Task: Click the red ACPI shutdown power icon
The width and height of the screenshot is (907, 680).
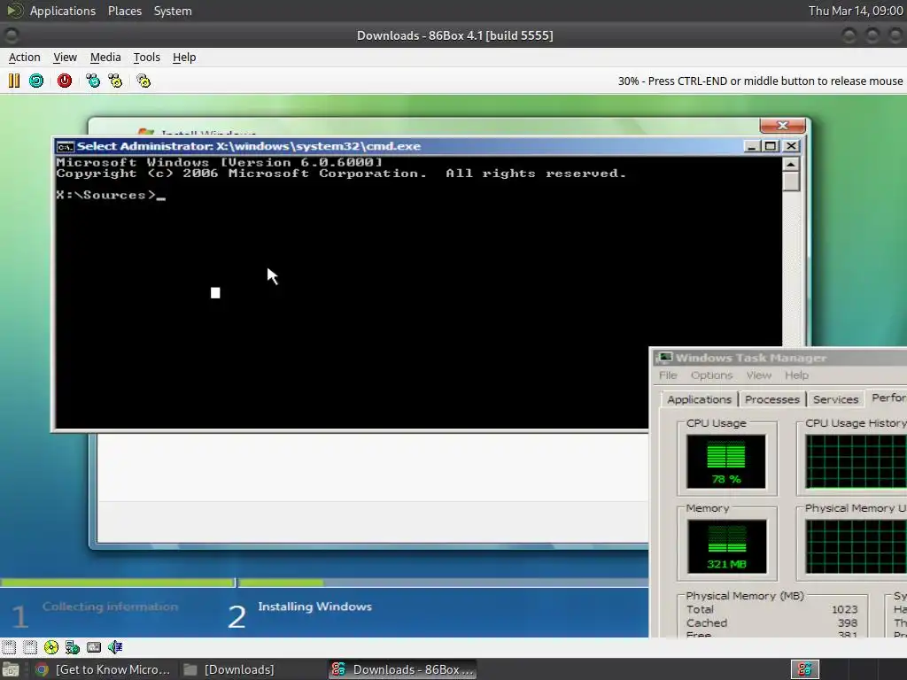Action: [65, 81]
